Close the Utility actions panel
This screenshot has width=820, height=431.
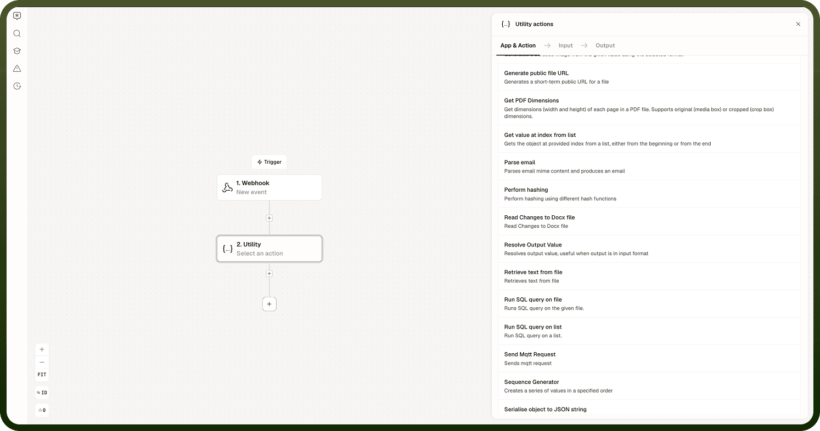pyautogui.click(x=798, y=24)
